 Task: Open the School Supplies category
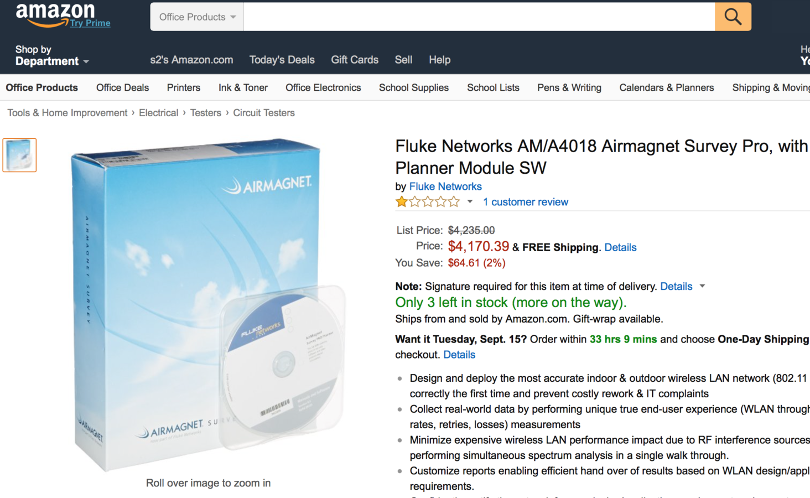pyautogui.click(x=414, y=87)
